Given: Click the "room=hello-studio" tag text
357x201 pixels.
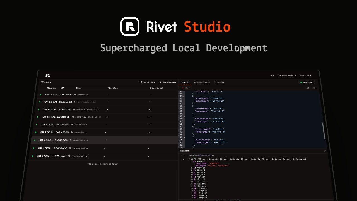Looking at the screenshot, I should (x=87, y=109).
